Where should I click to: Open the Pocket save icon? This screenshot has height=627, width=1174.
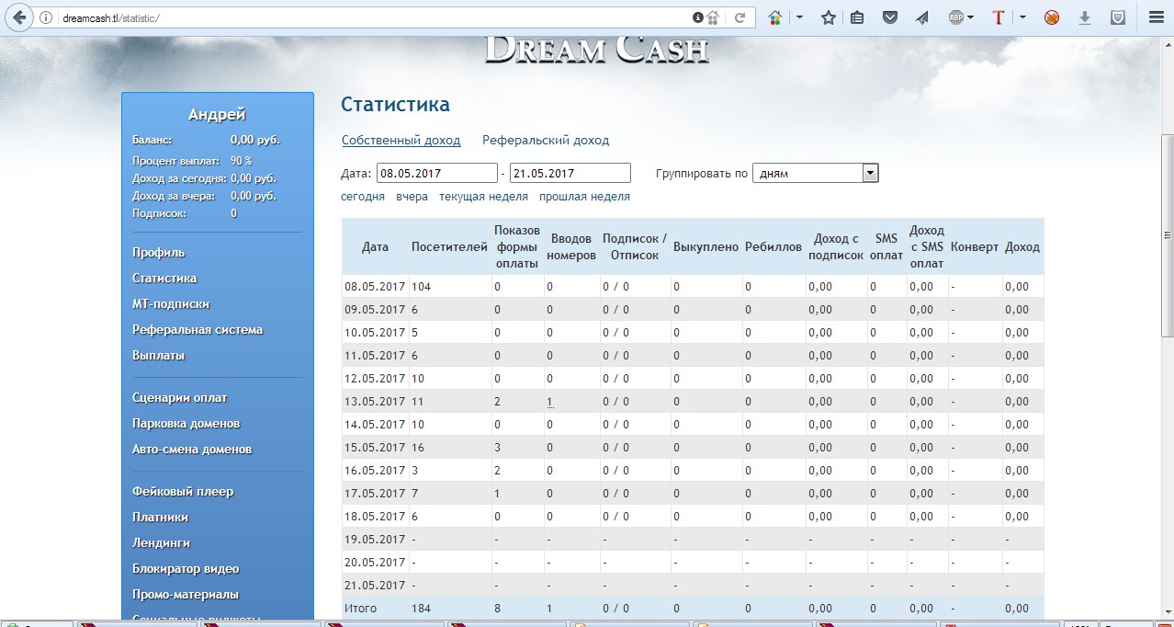pos(890,17)
